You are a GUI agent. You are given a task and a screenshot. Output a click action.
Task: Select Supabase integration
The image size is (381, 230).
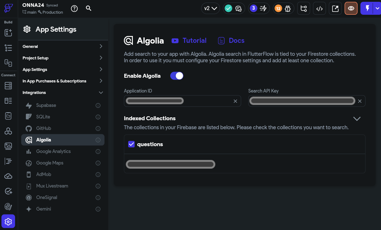coord(63,105)
